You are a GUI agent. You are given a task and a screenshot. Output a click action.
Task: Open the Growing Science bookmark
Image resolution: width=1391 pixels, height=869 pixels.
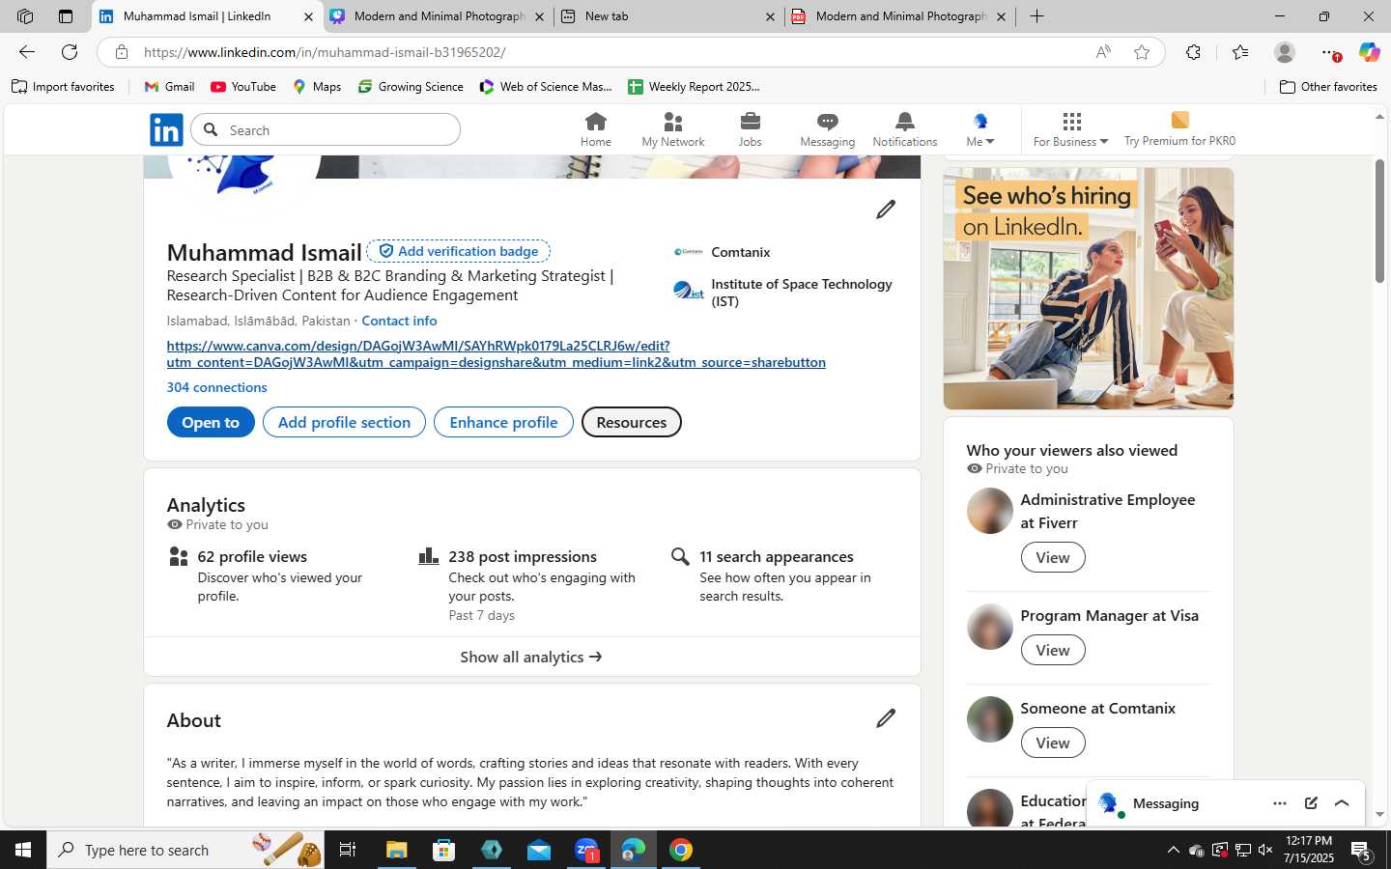coord(411,87)
